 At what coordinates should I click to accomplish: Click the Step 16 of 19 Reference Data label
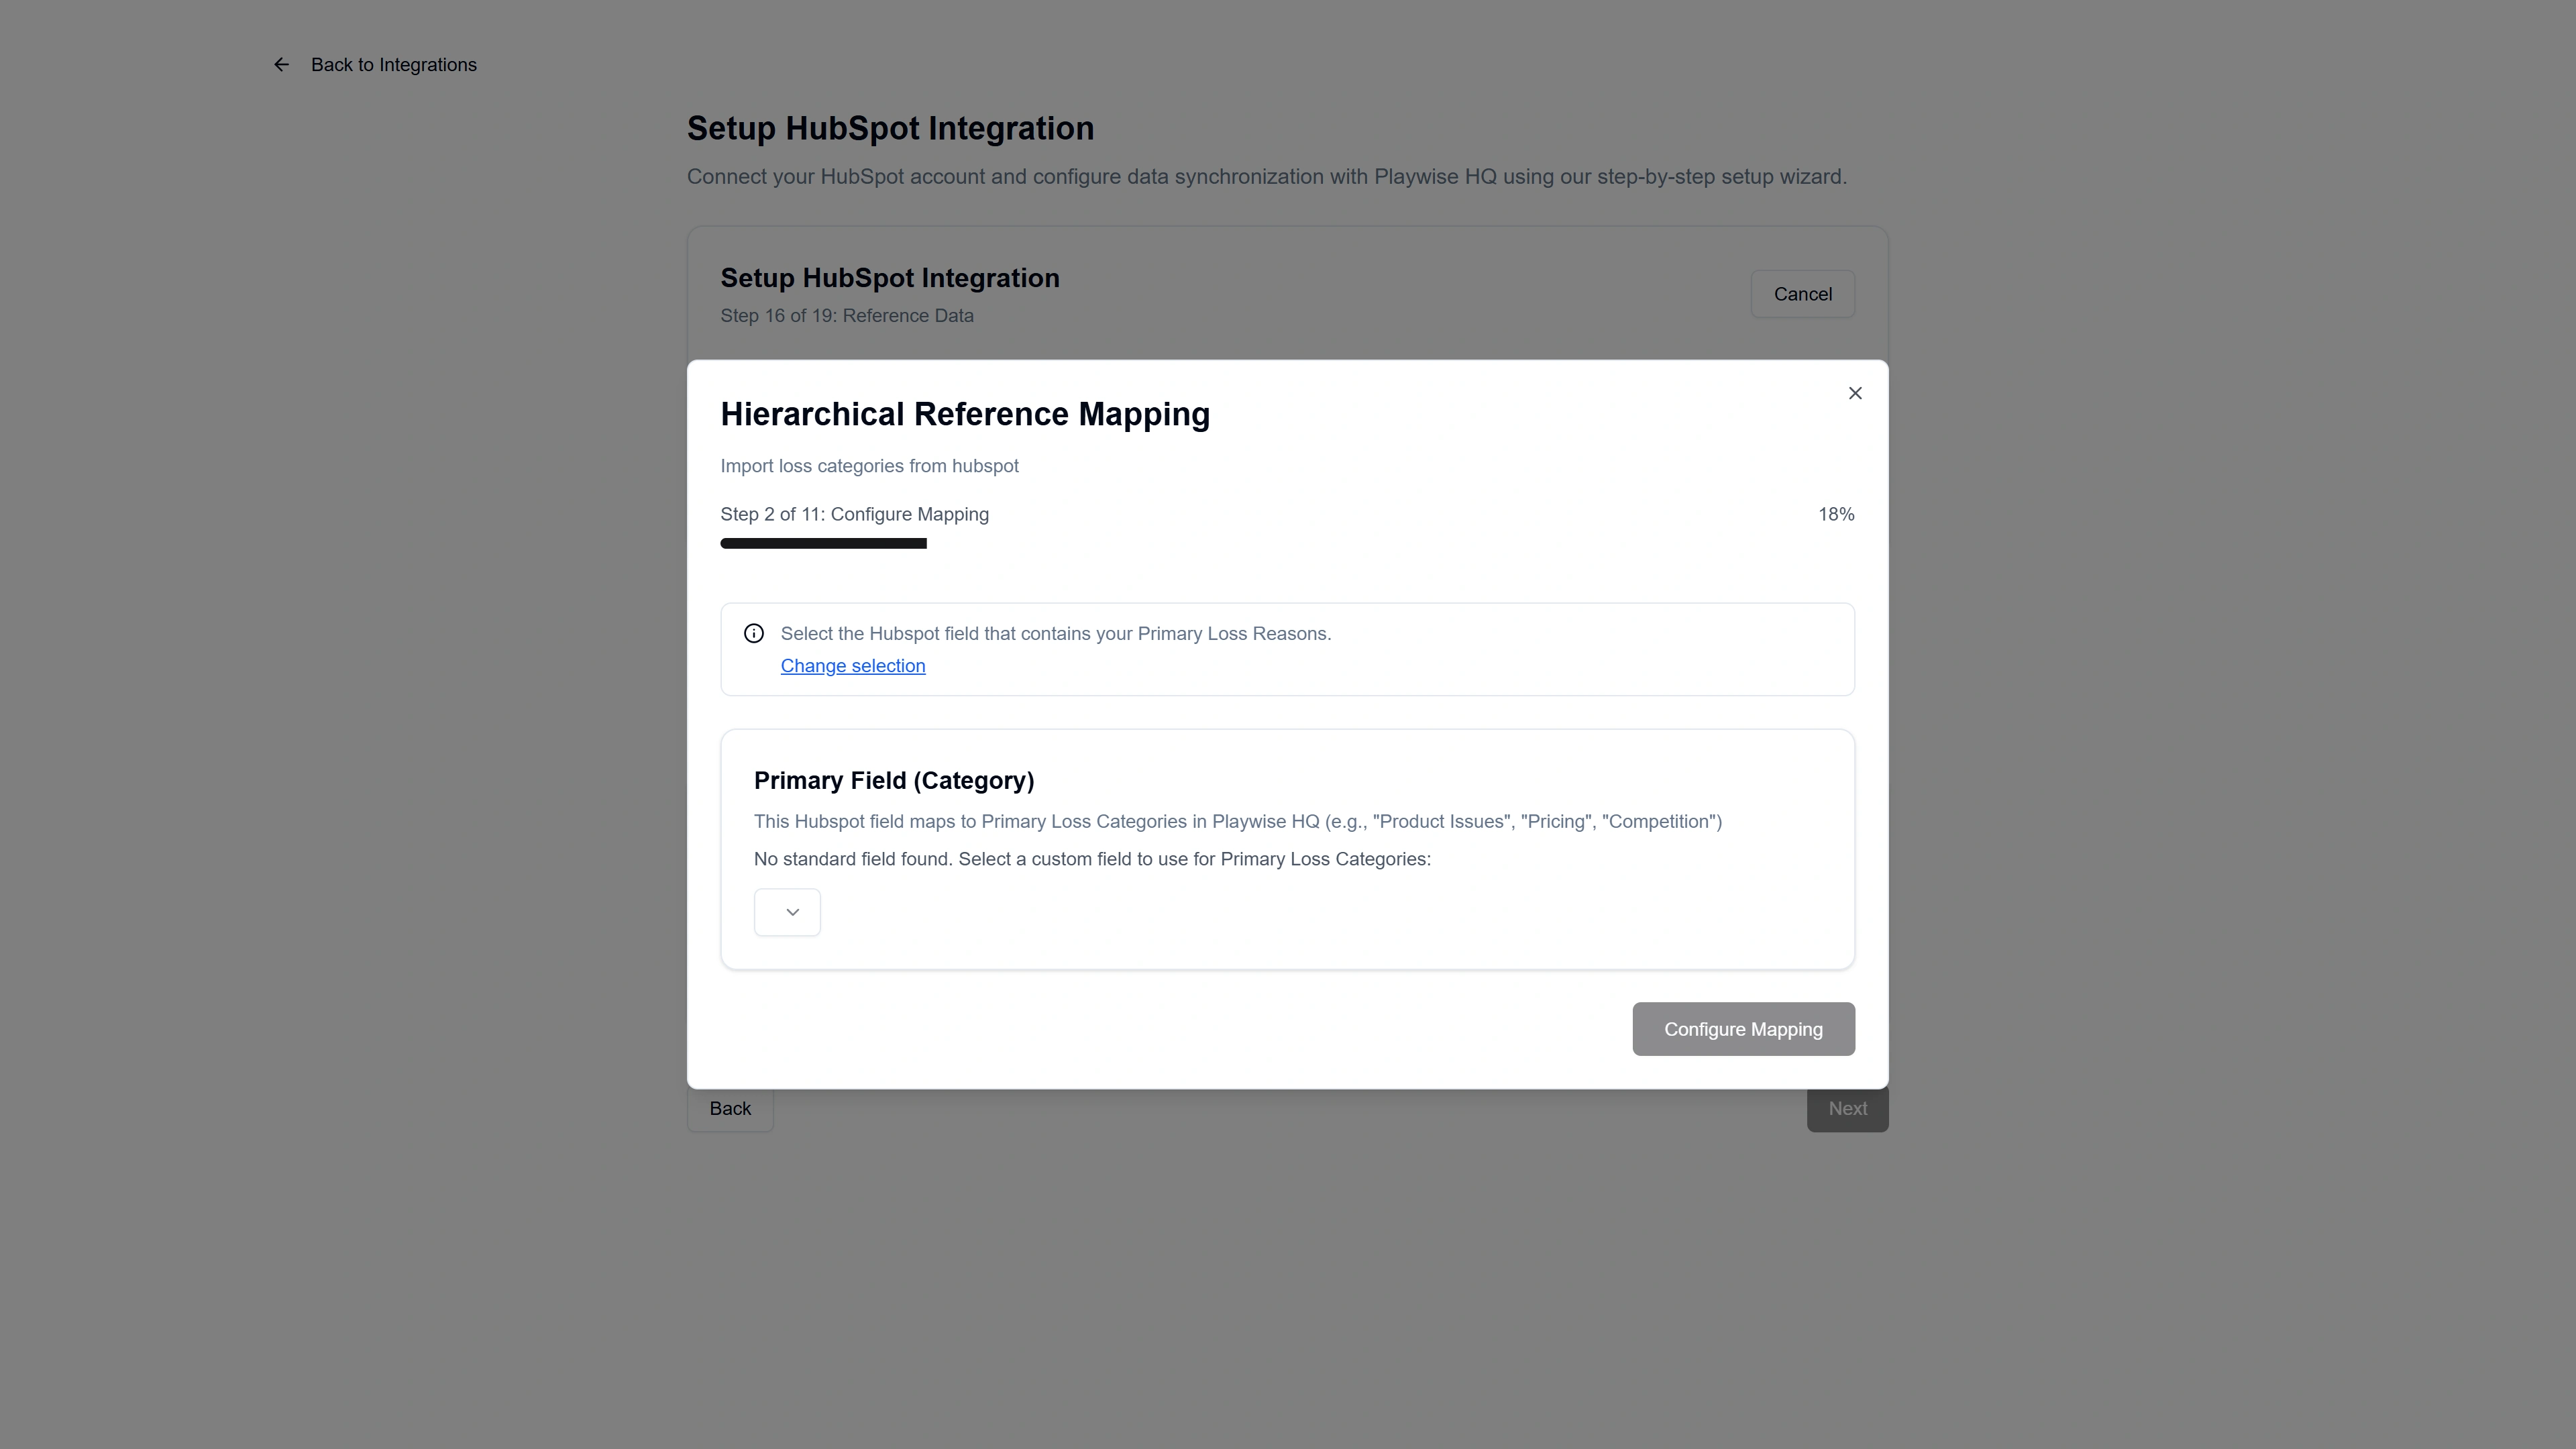(x=846, y=316)
